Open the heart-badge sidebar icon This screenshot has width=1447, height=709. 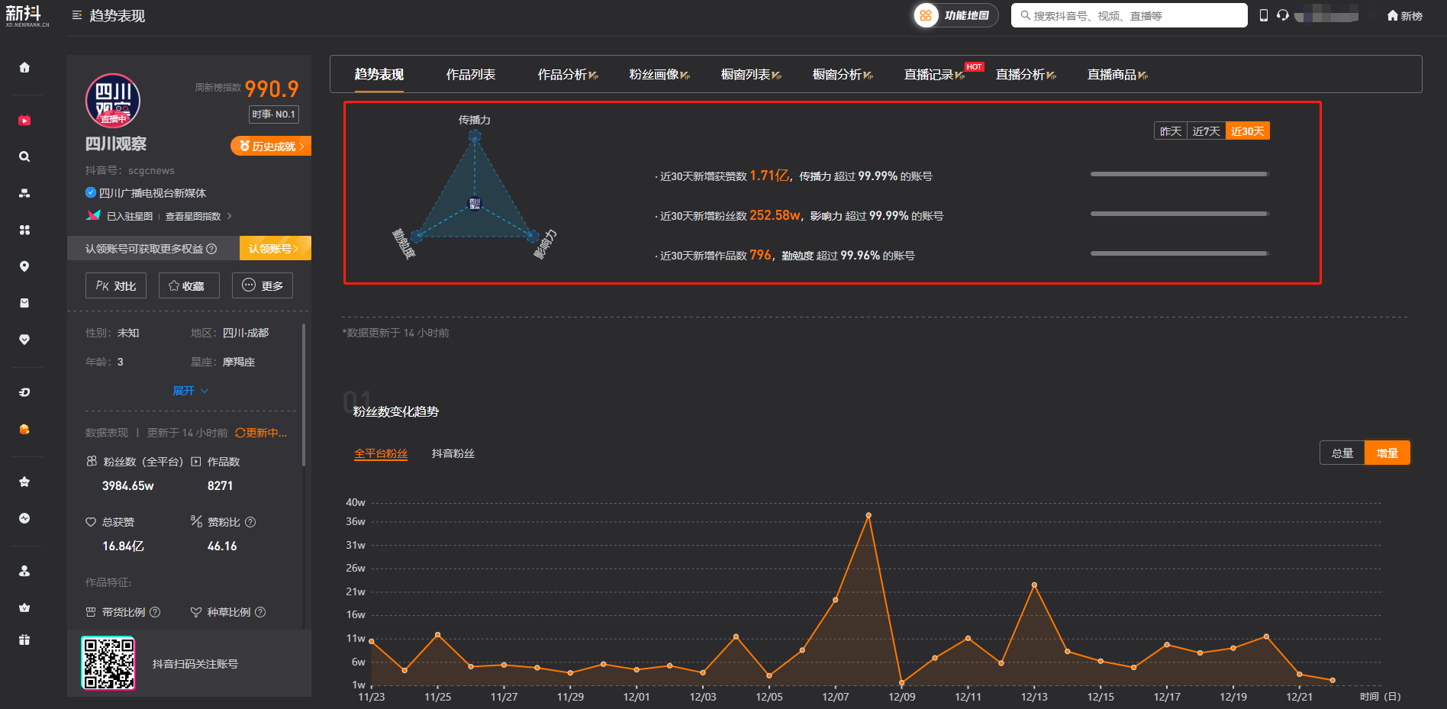pos(24,340)
